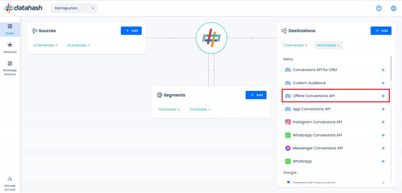Select Custom Audience destination

pos(335,83)
